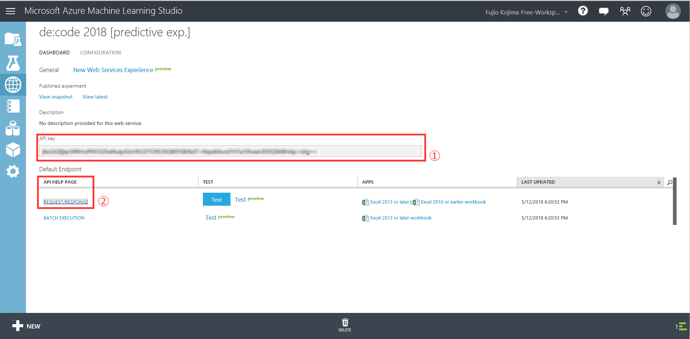The width and height of the screenshot is (690, 339).
Task: Click Excel icon beside Excel 2010 or earlier workbook
Action: pyautogui.click(x=416, y=202)
